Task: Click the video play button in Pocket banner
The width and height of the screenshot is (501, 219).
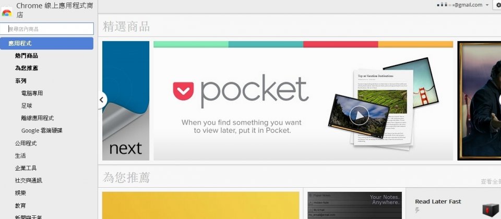Action: pyautogui.click(x=359, y=116)
